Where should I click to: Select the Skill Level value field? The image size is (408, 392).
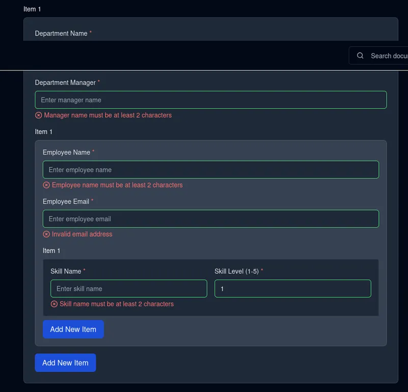tap(293, 289)
